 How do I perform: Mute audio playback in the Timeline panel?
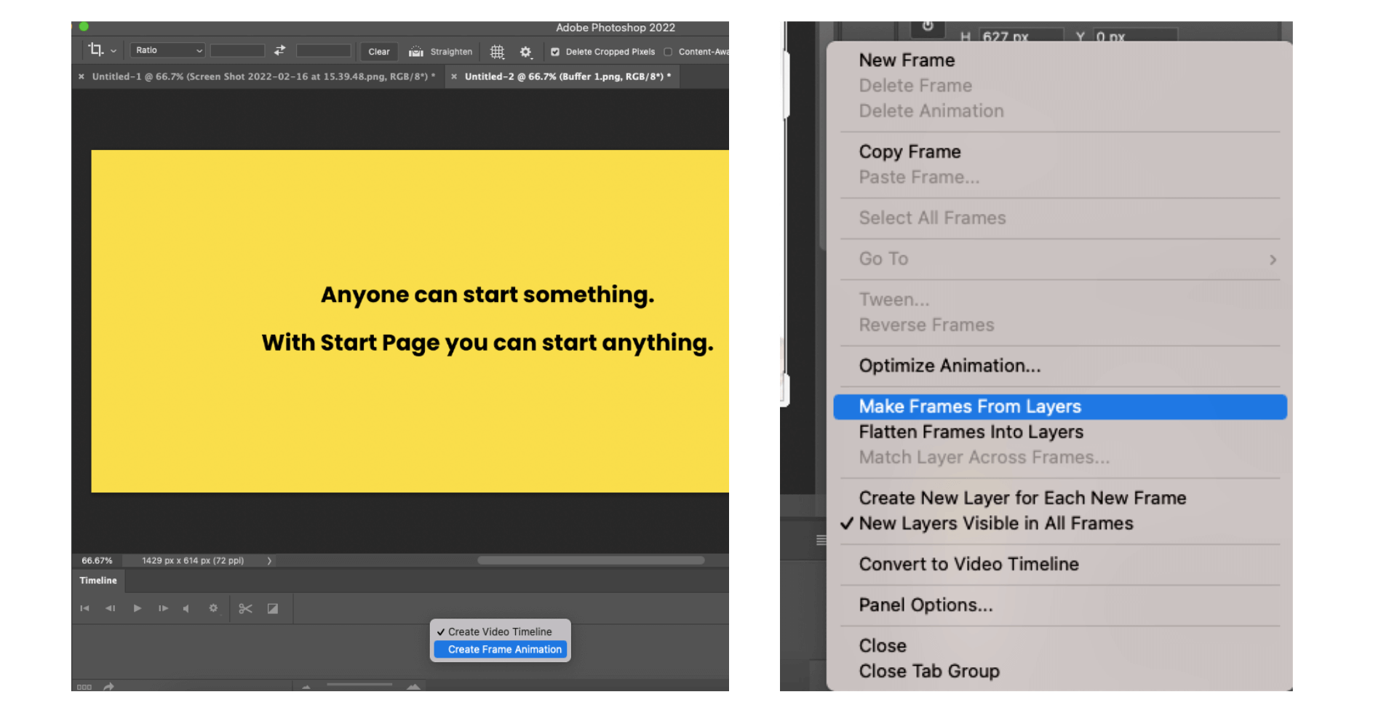(x=186, y=608)
